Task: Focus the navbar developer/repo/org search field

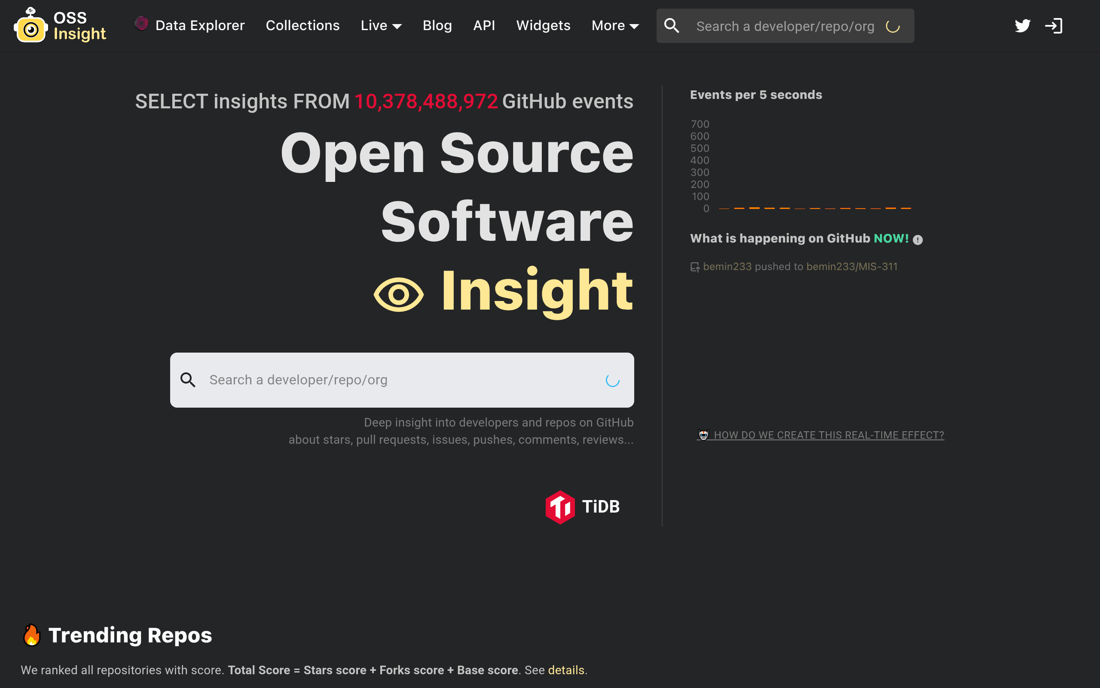Action: pos(785,26)
